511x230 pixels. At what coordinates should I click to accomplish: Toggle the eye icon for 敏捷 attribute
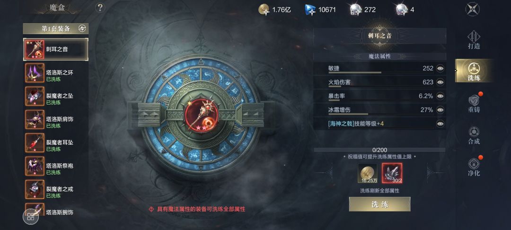point(441,69)
